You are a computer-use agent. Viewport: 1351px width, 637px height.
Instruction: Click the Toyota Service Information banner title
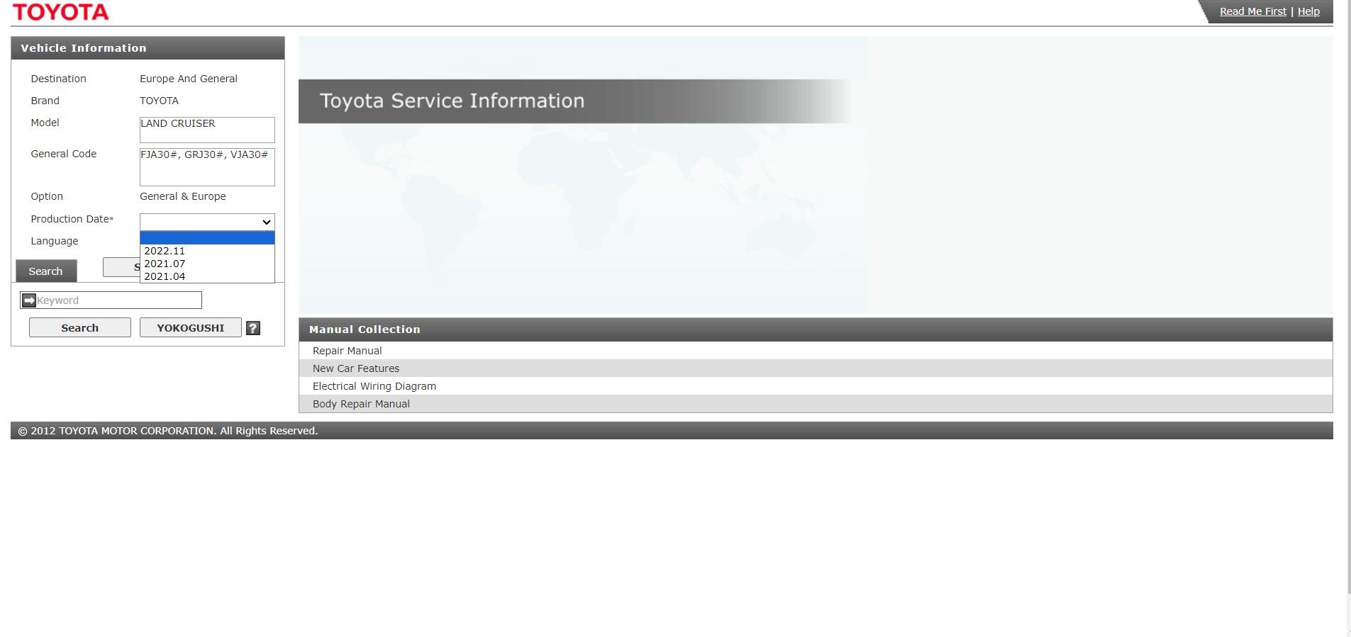coord(452,101)
